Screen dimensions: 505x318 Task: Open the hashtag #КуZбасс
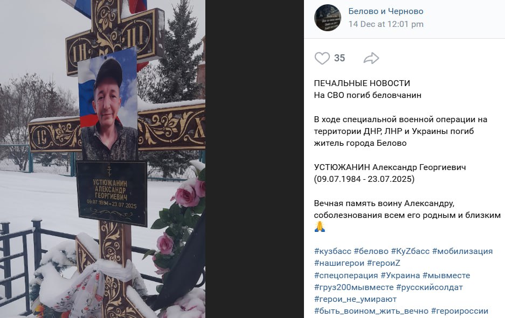[x=410, y=251]
